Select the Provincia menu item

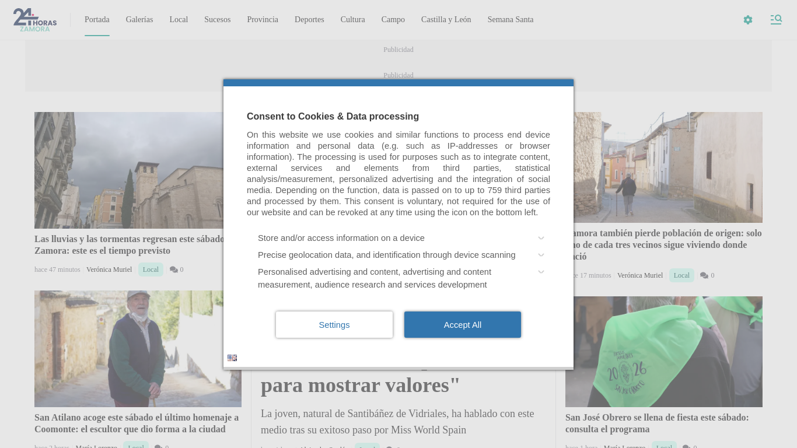pos(263,20)
